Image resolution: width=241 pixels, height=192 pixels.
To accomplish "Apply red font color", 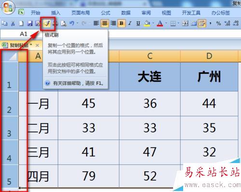I will [x=160, y=24].
